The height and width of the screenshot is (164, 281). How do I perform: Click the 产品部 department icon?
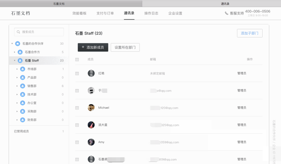click(23, 78)
